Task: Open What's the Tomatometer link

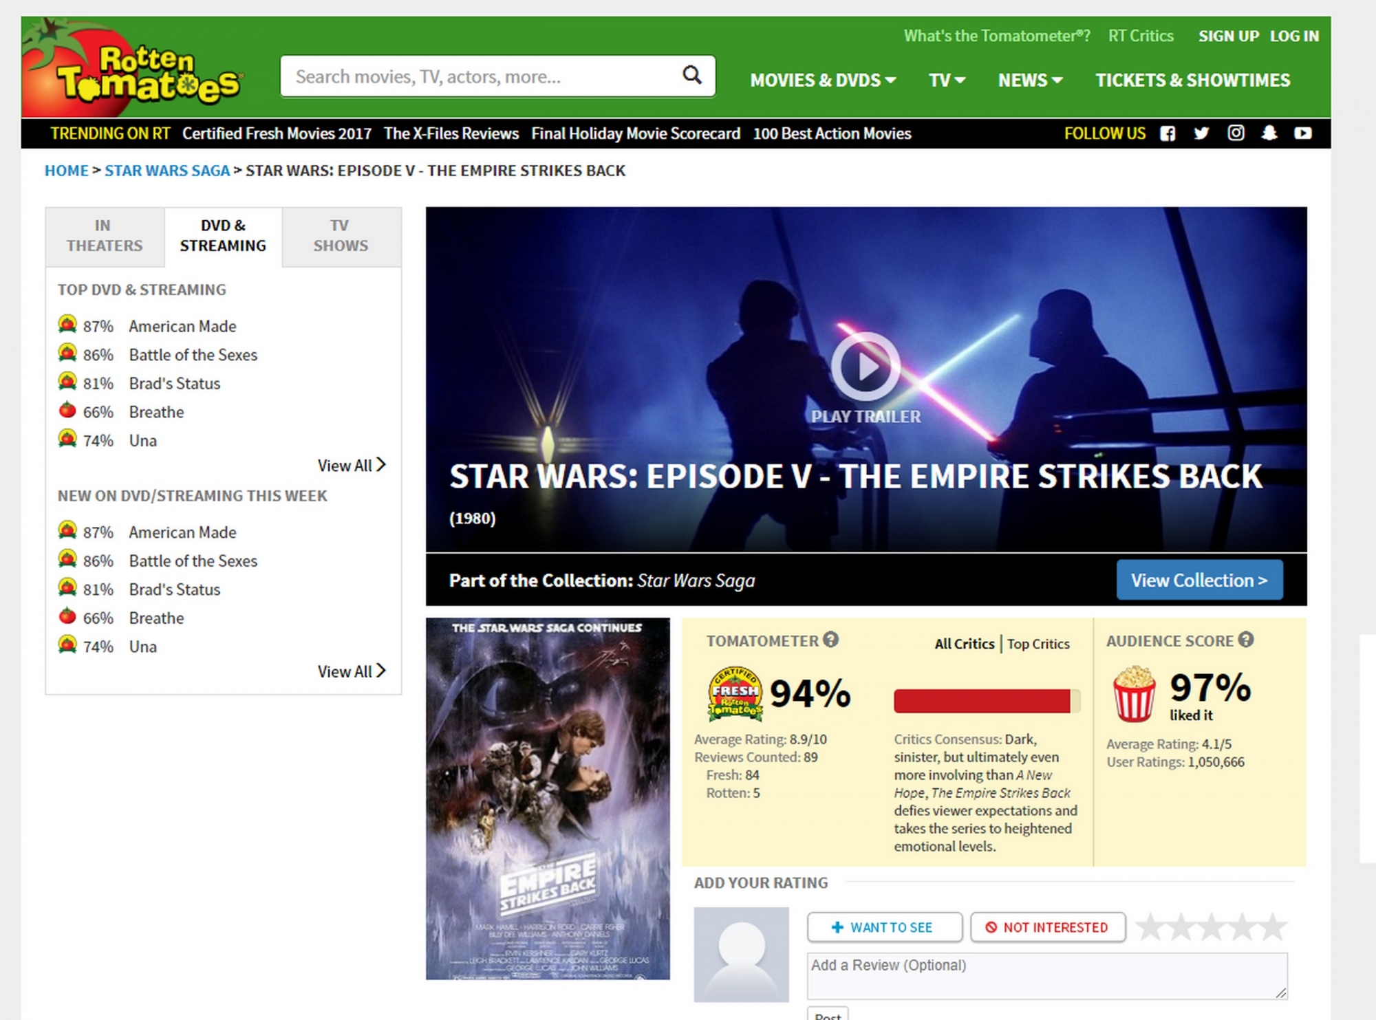Action: [x=997, y=36]
